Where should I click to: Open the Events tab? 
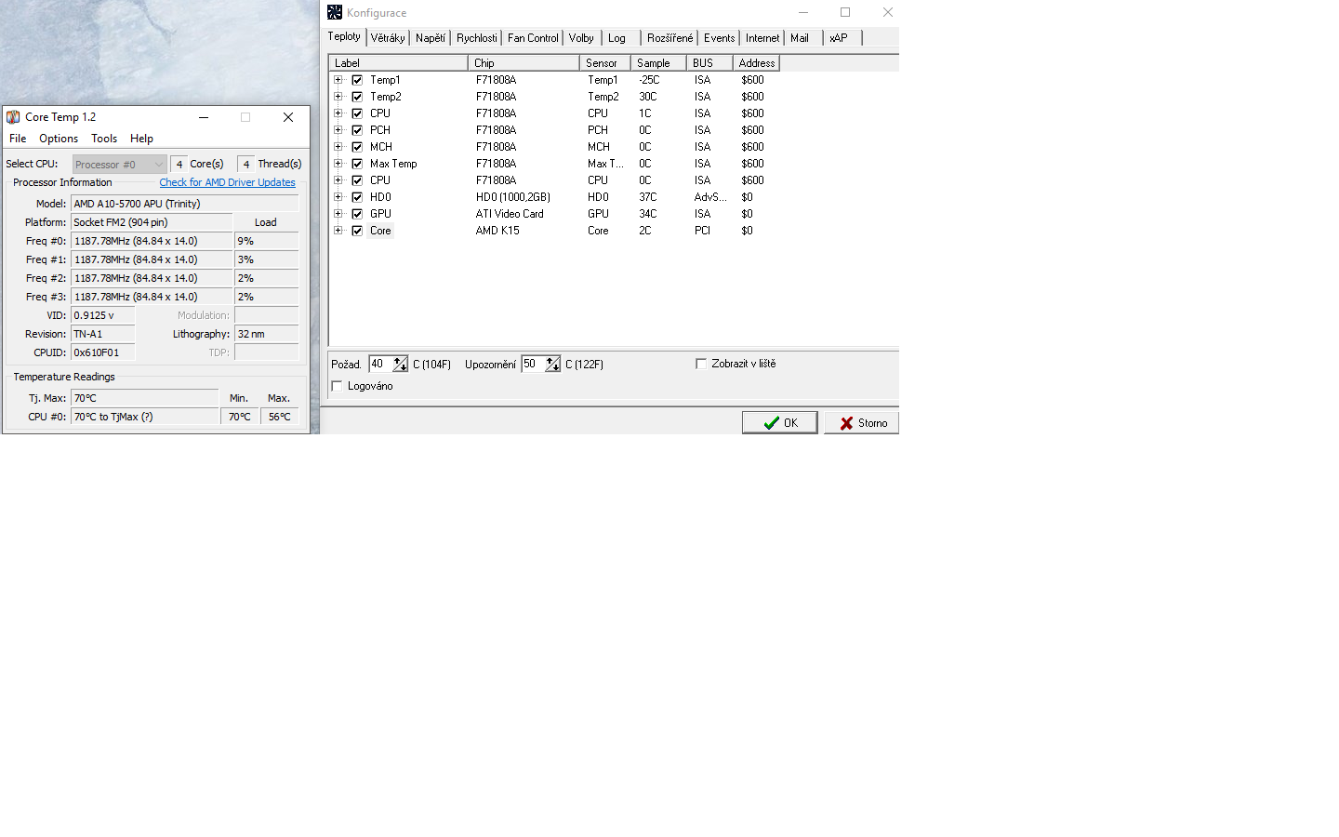click(719, 38)
